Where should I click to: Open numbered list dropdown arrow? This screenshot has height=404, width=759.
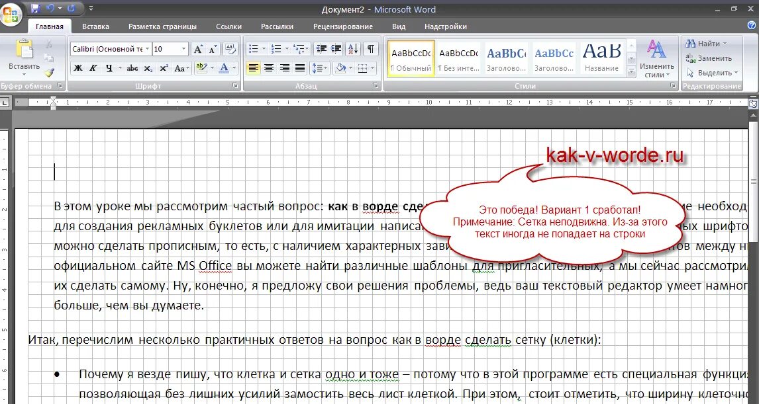pyautogui.click(x=287, y=49)
